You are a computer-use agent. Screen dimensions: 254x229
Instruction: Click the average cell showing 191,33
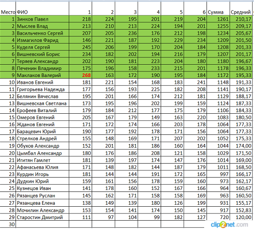pyautogui.click(x=241, y=83)
